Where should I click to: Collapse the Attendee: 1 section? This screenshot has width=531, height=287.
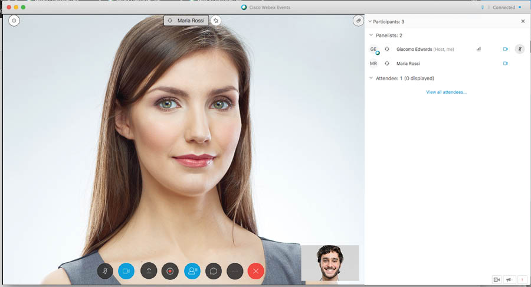(371, 78)
